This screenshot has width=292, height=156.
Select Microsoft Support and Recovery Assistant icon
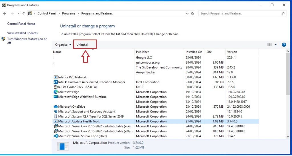[x=56, y=111]
